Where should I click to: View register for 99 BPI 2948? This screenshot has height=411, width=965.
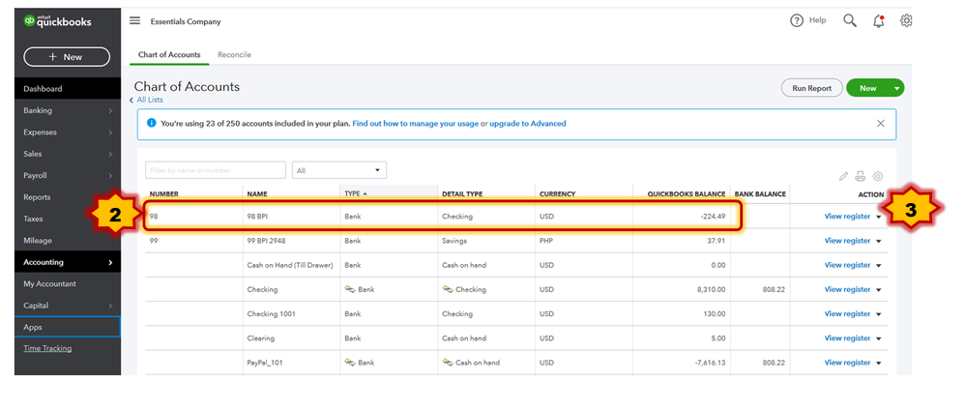coord(847,241)
